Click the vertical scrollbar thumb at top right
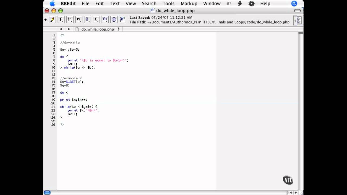 pyautogui.click(x=301, y=33)
